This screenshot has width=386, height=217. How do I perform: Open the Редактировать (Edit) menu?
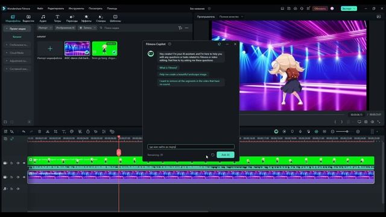click(x=56, y=8)
